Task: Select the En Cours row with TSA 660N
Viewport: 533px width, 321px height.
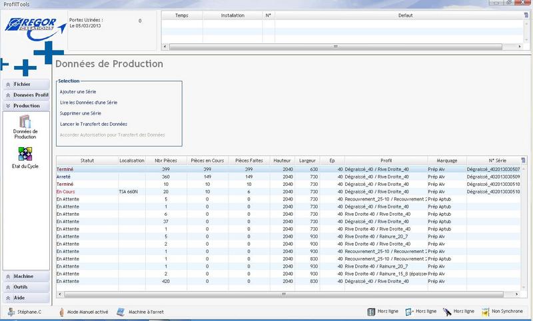Action: coord(200,191)
